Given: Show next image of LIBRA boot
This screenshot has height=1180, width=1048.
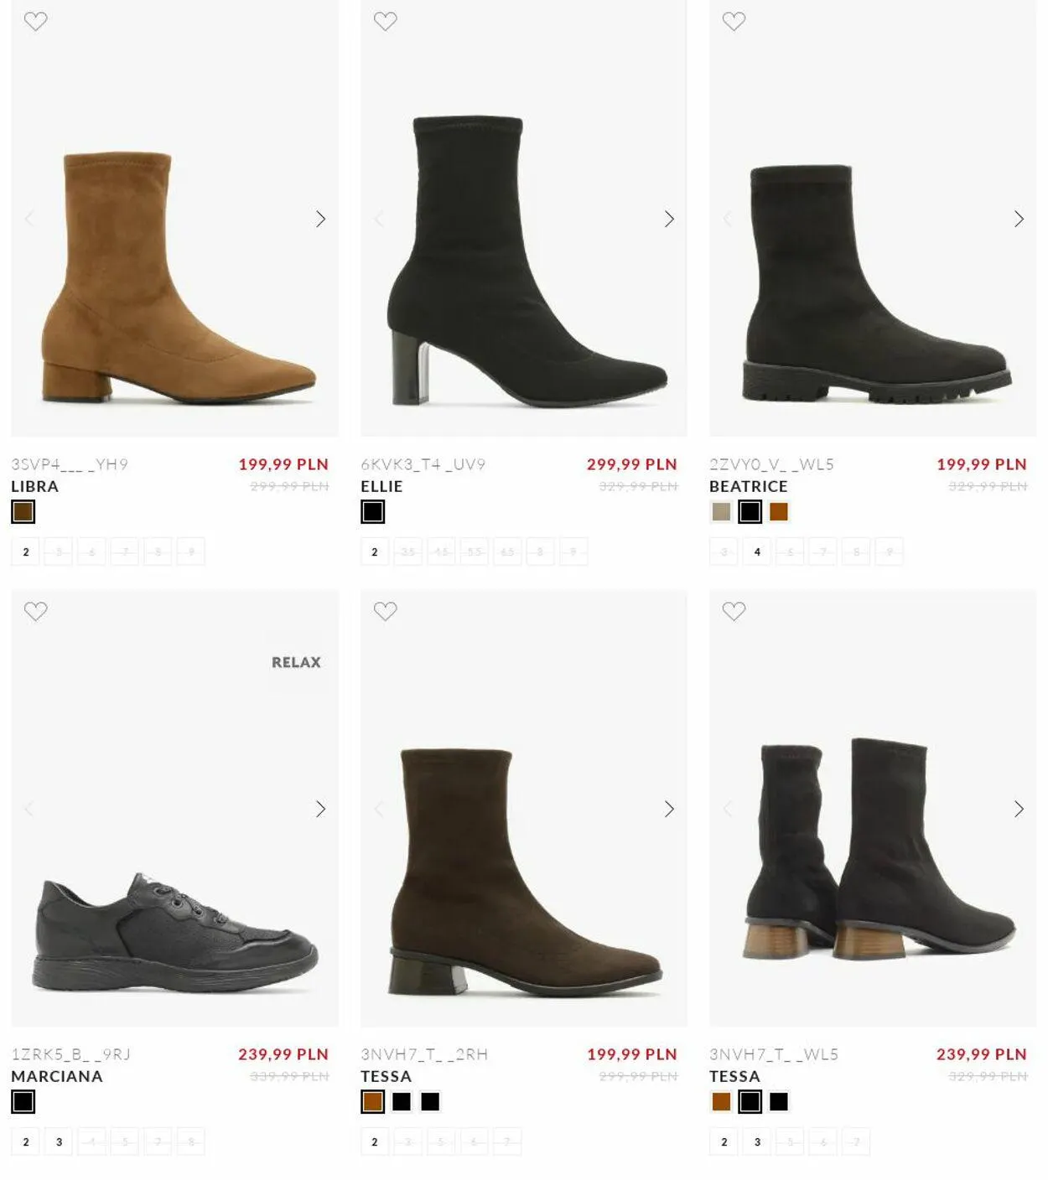Looking at the screenshot, I should [320, 219].
